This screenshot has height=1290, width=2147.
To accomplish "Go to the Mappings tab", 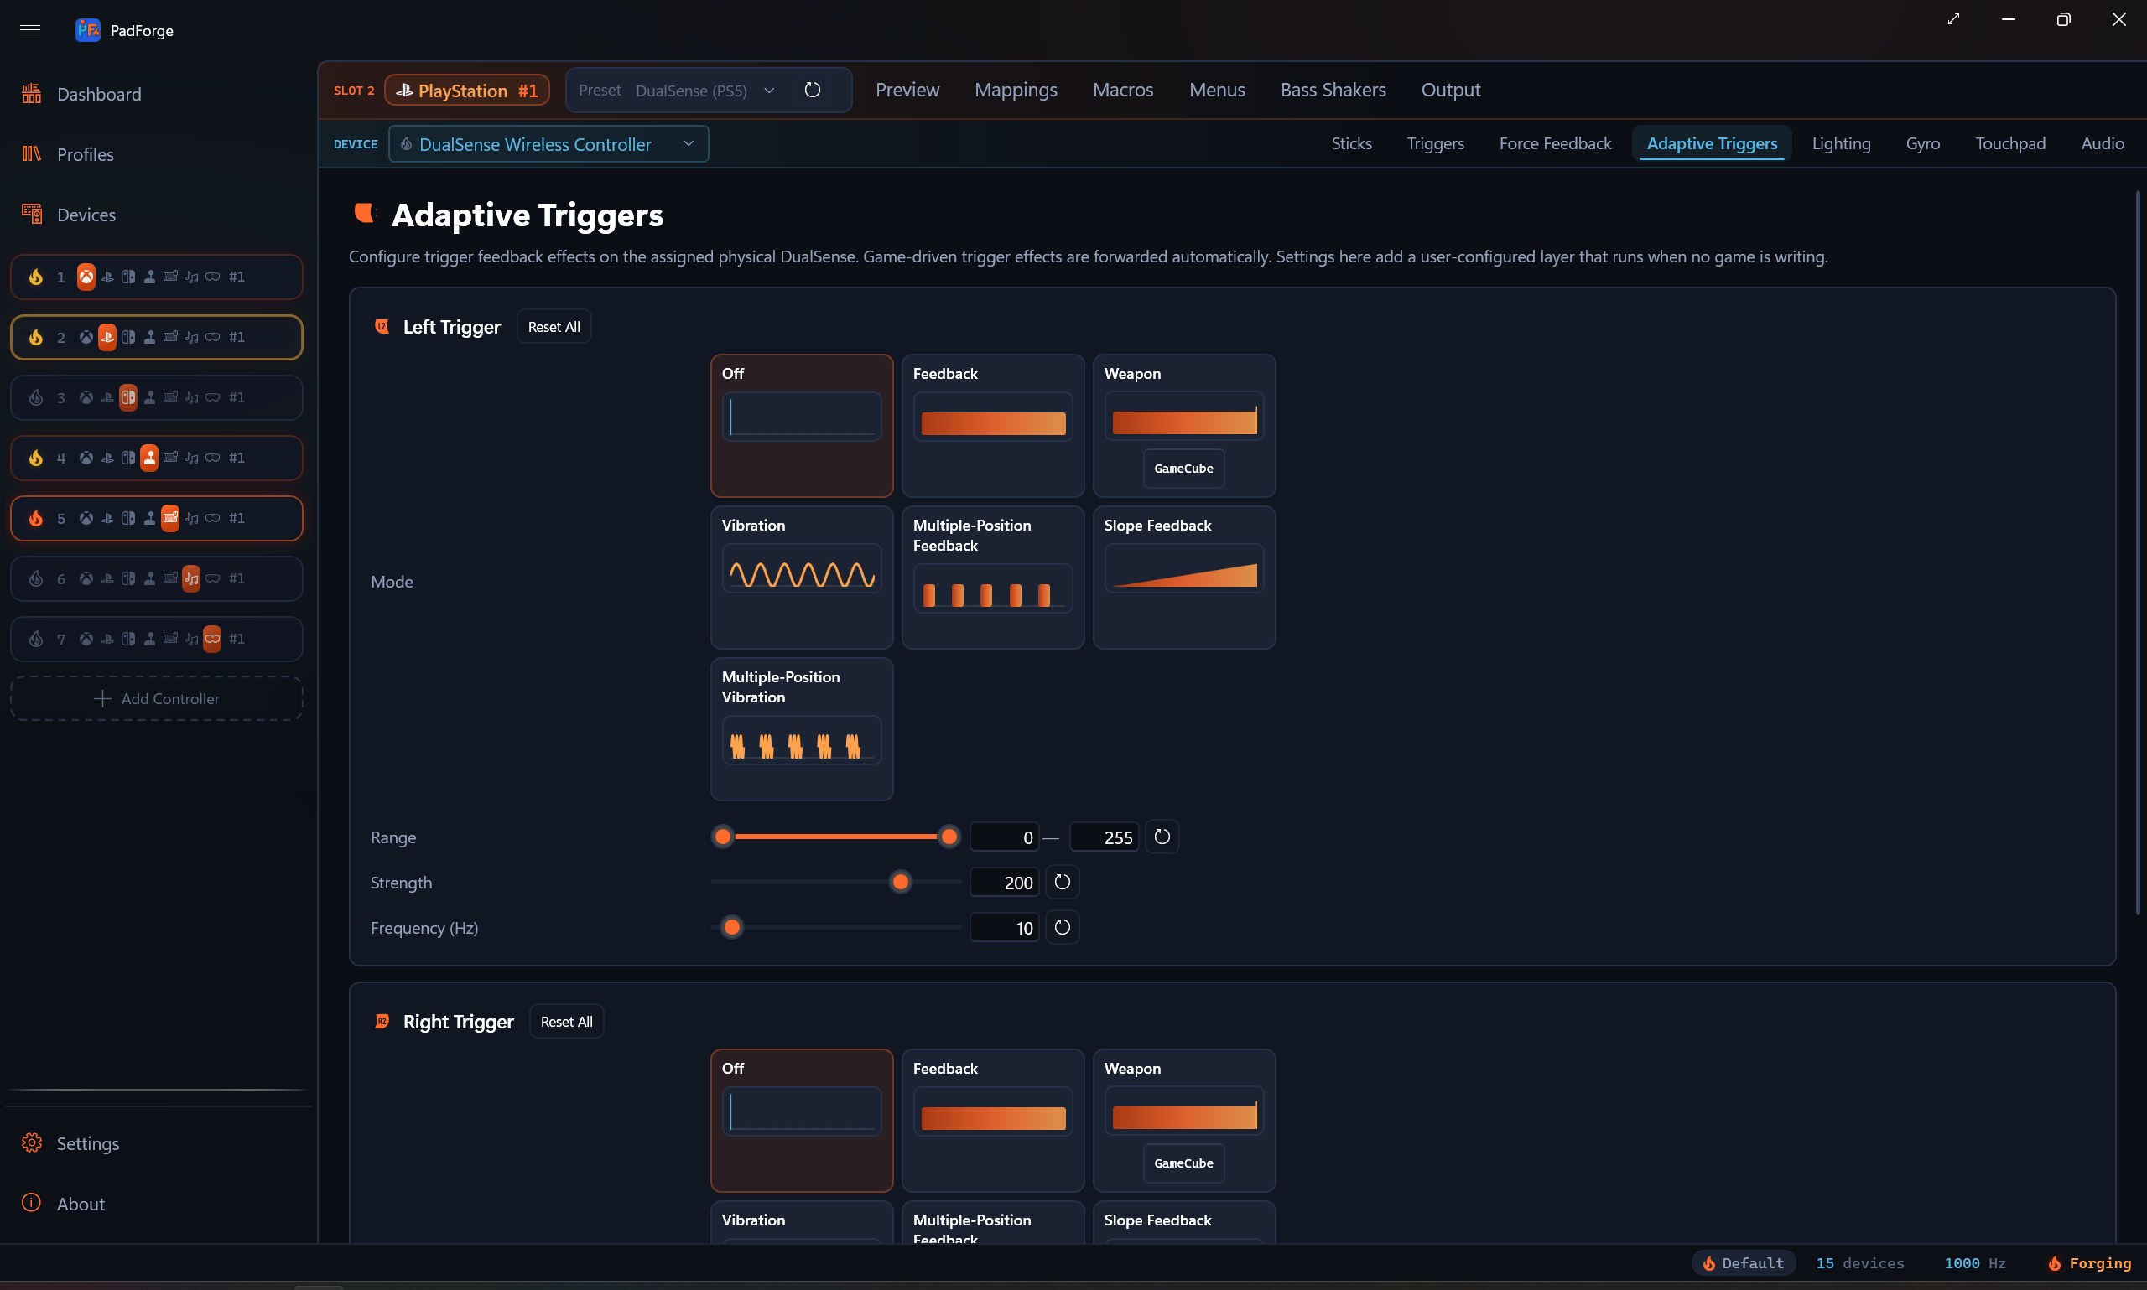I will point(1016,90).
